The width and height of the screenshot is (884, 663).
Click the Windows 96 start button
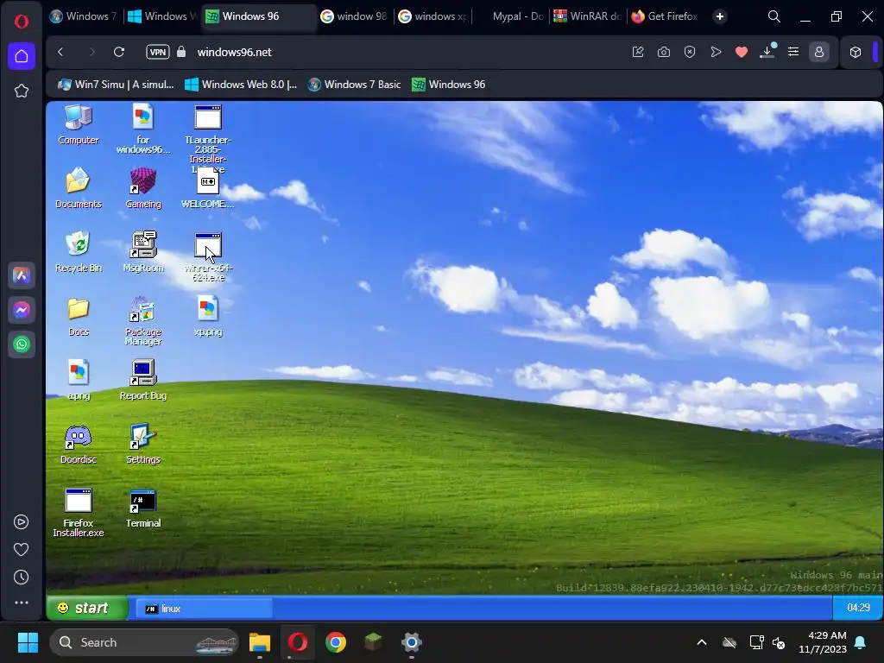87,608
